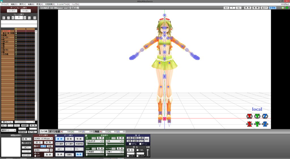The width and height of the screenshot is (290, 159).
Task: Next other morph arrow beside 瞳小
Action: click(x=123, y=152)
